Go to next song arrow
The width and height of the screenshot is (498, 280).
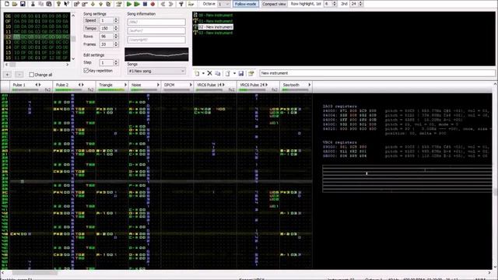(171, 4)
